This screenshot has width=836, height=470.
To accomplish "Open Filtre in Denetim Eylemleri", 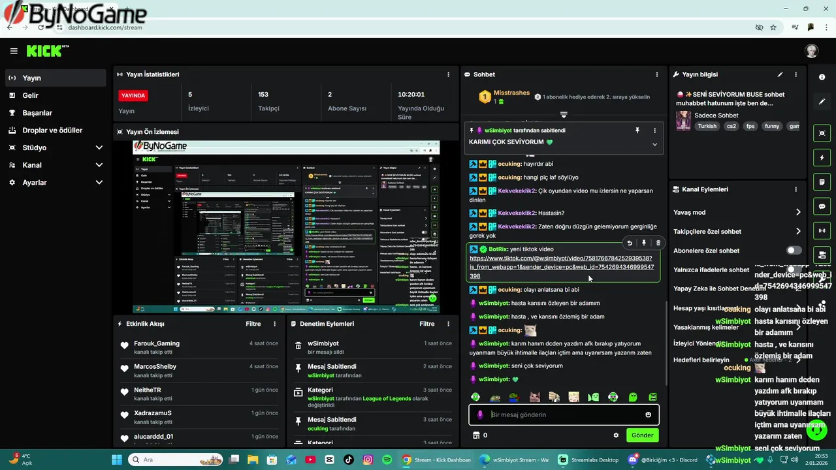I will [427, 324].
